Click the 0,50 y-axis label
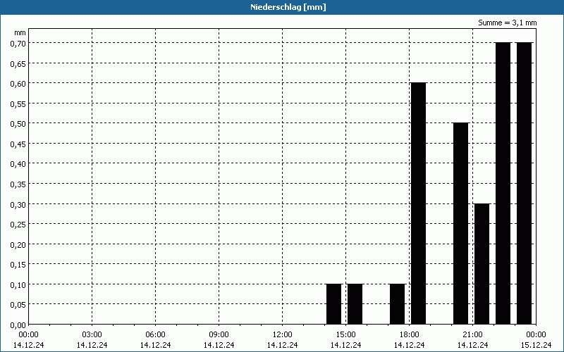564x352 pixels. 18,124
